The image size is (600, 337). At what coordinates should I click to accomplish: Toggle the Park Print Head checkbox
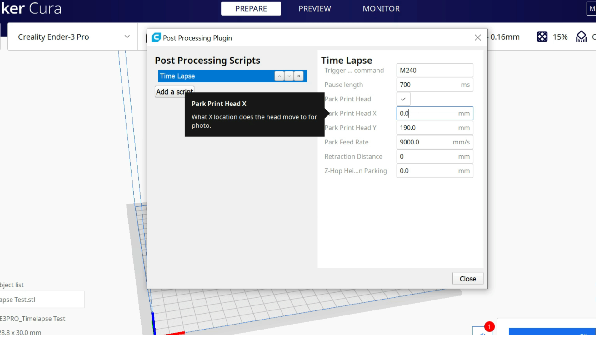click(403, 99)
